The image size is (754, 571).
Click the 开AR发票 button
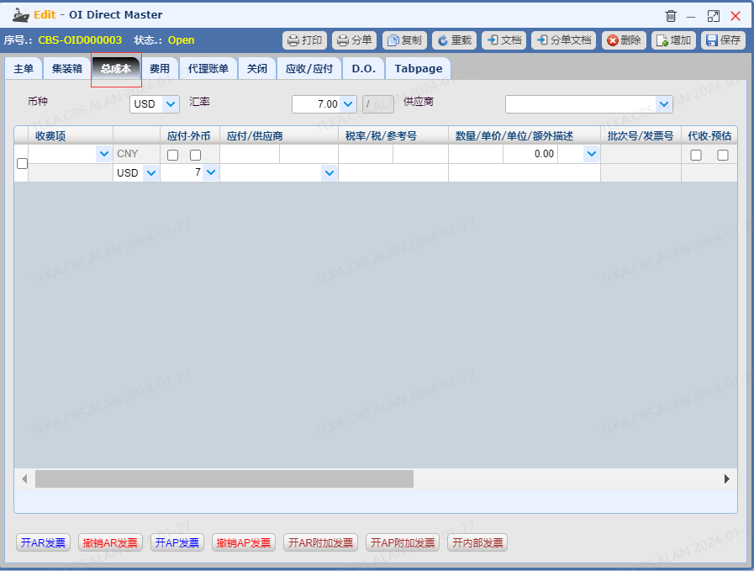(43, 542)
